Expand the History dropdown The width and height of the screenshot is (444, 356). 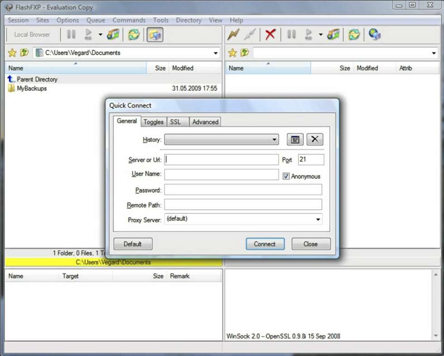(x=274, y=140)
